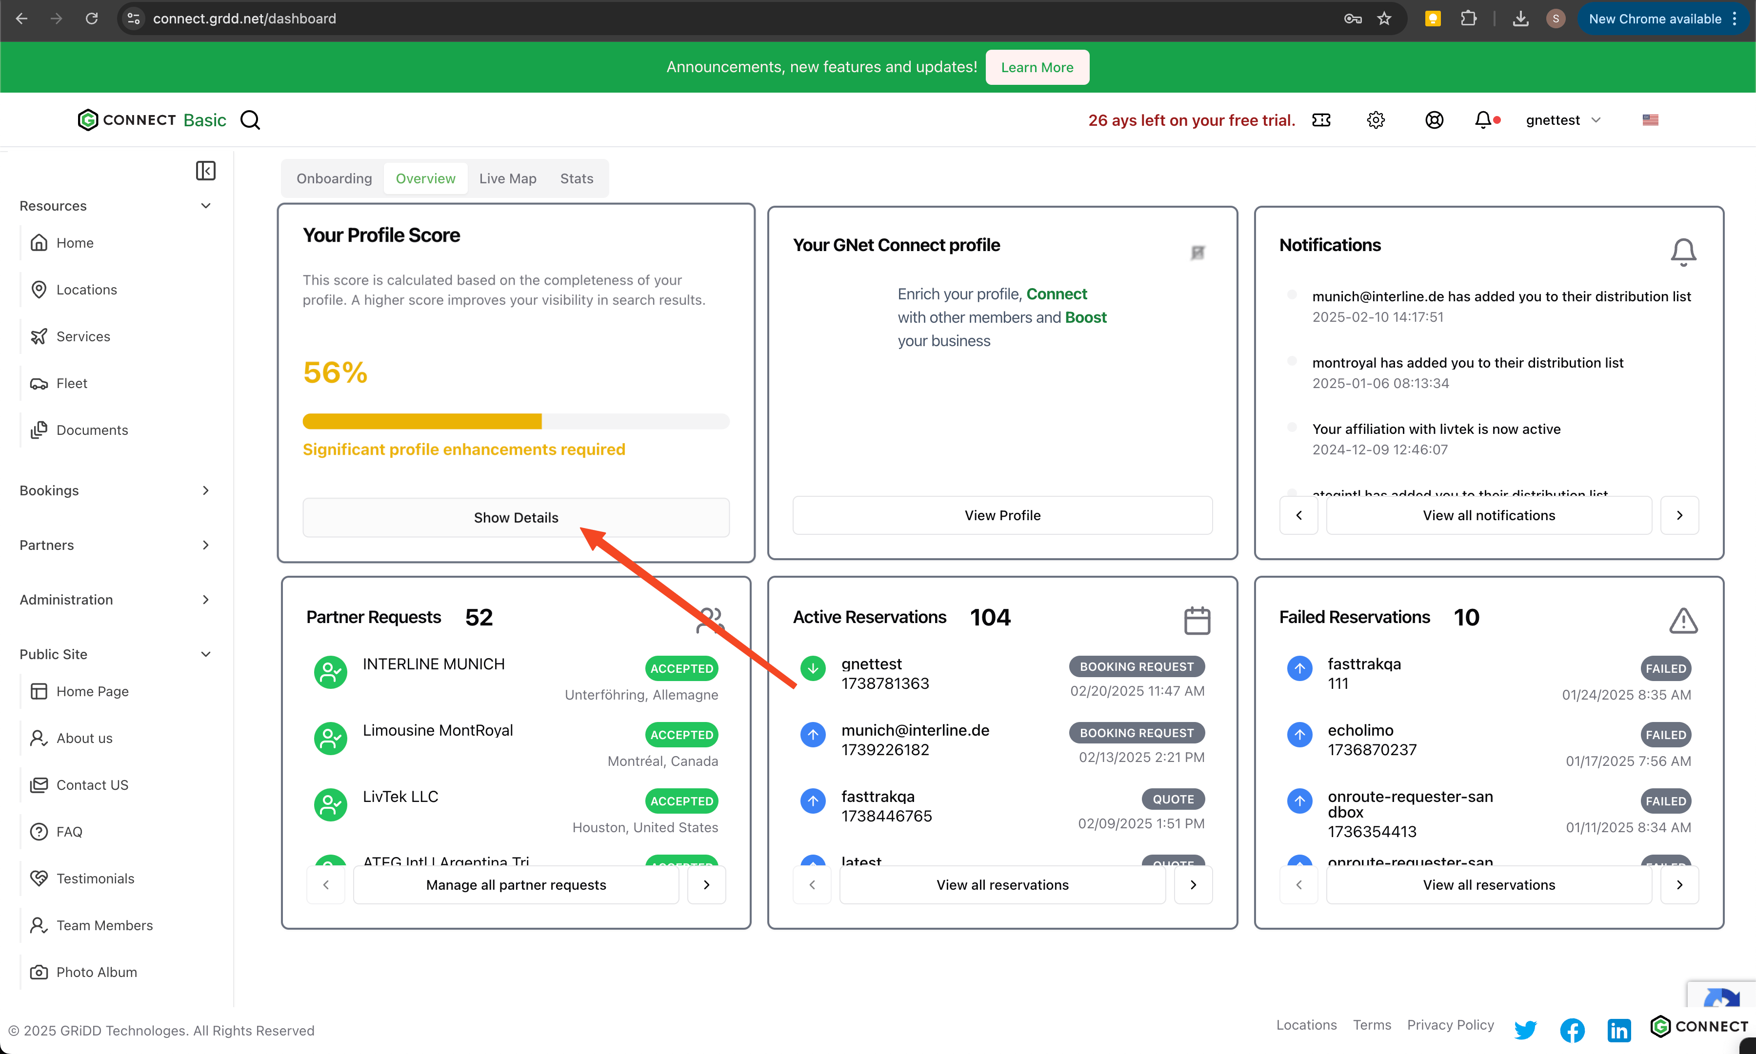This screenshot has width=1756, height=1054.
Task: Open Contact US in sidebar
Action: tap(92, 785)
